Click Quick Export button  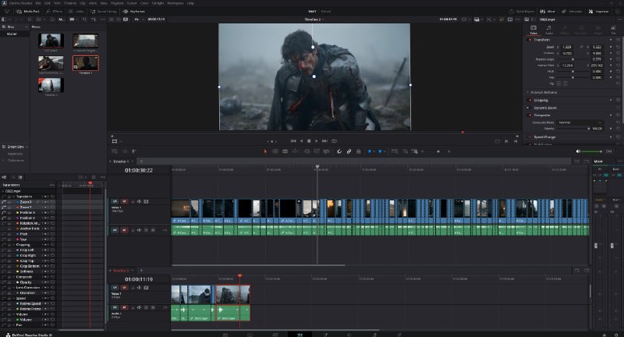tap(522, 12)
